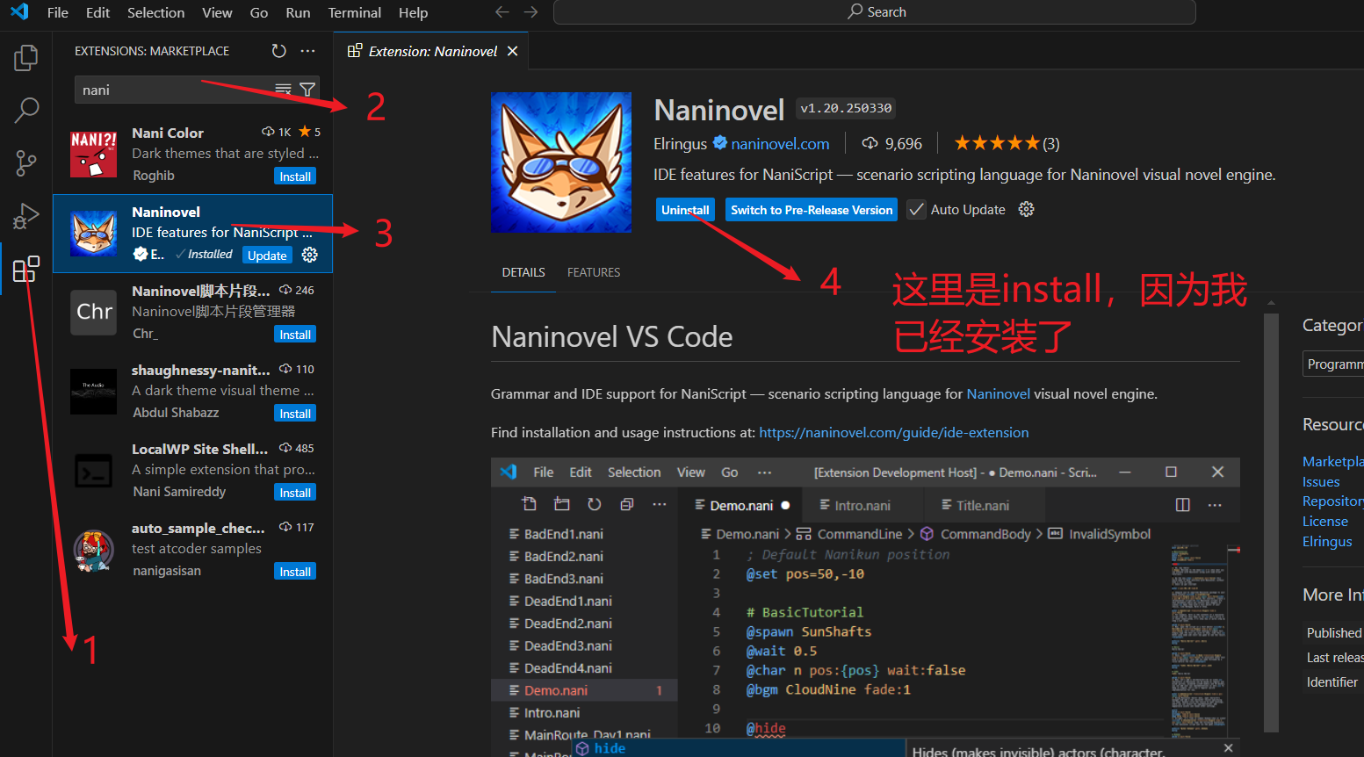The width and height of the screenshot is (1364, 757).
Task: Open the Run menu
Action: 298,12
